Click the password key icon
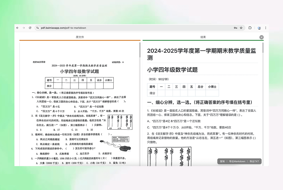The width and height of the screenshot is (283, 190). pyautogui.click(x=235, y=28)
